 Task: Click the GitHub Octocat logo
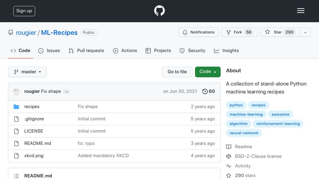pos(159,11)
